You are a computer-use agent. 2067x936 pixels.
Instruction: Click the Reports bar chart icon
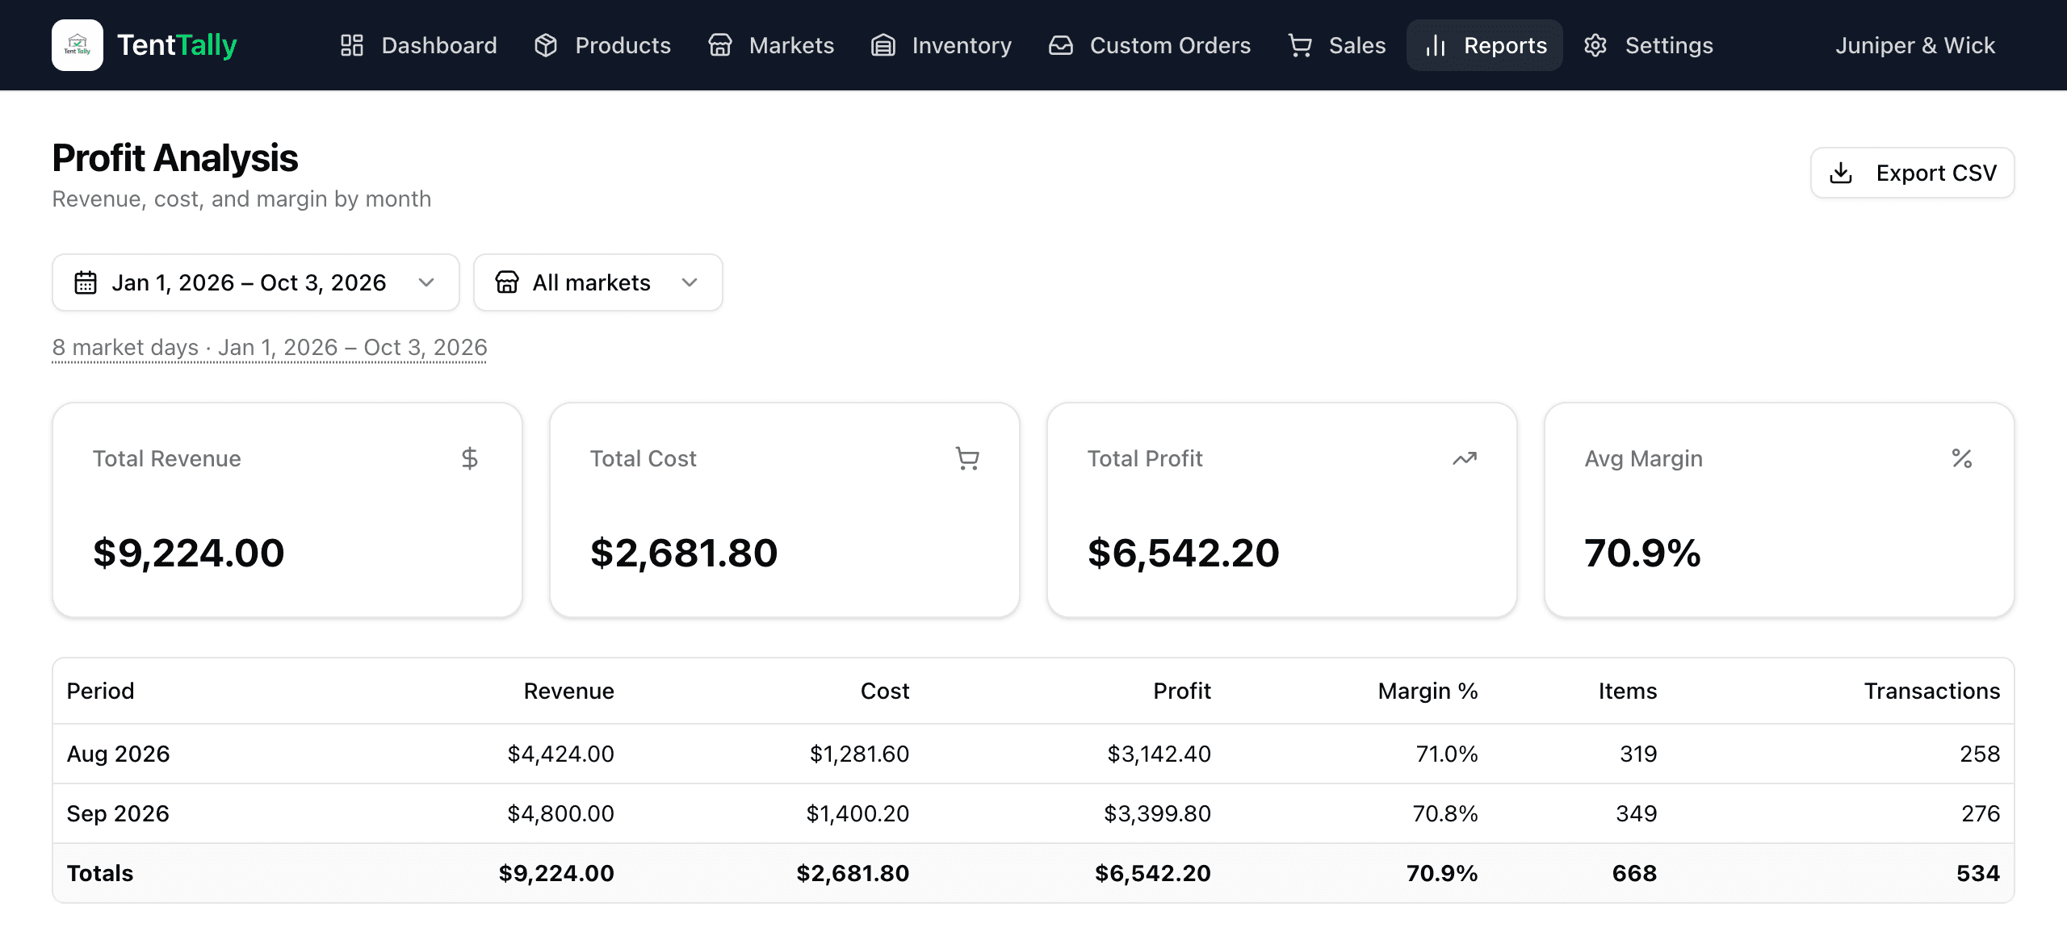(x=1436, y=45)
